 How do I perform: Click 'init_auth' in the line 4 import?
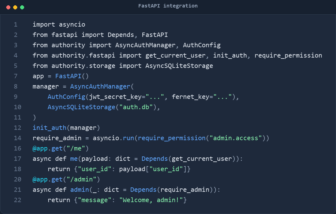pos(230,55)
